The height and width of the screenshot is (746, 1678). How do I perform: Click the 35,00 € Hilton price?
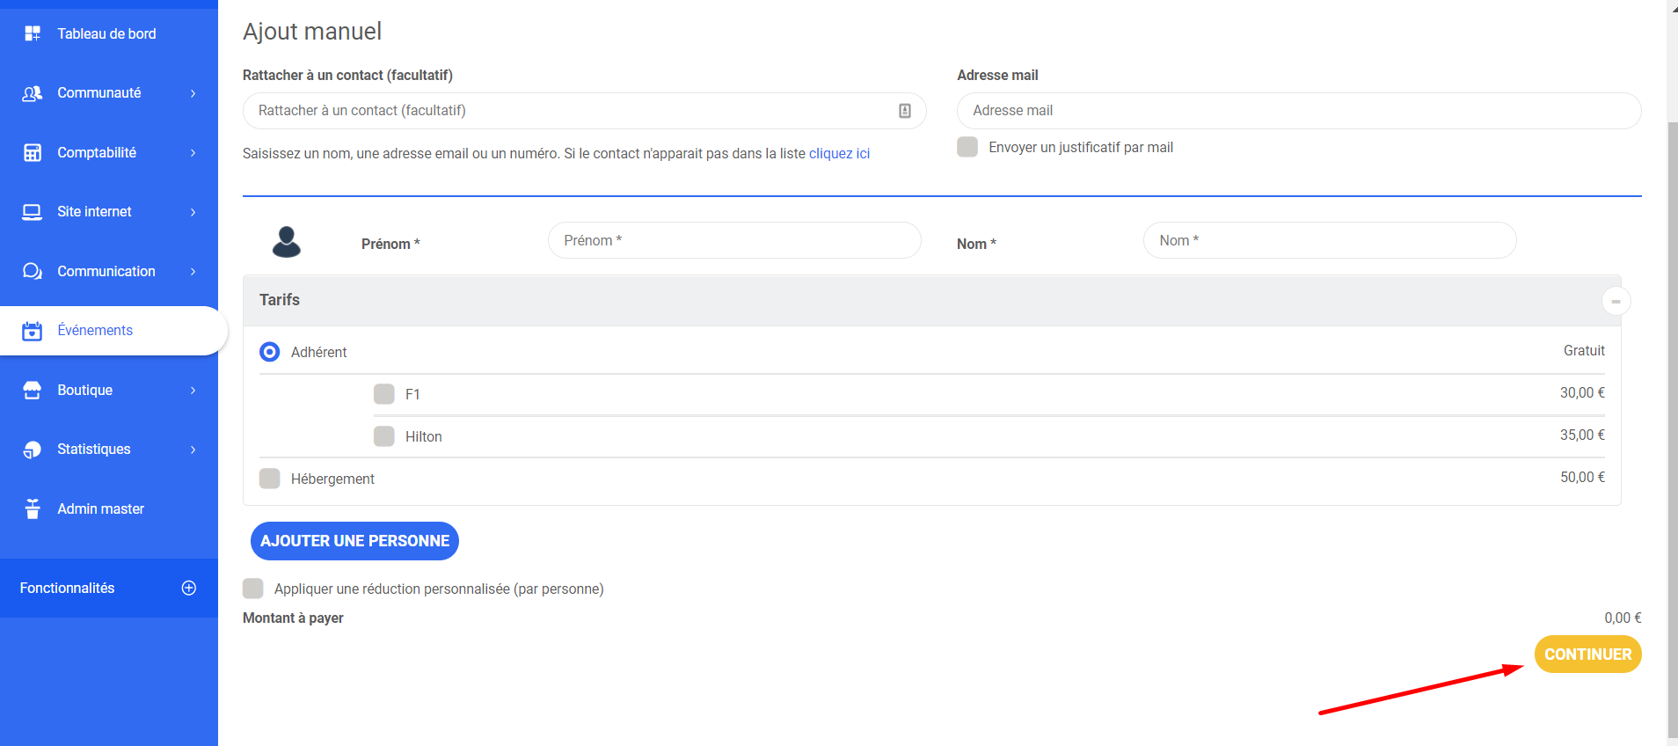point(1582,435)
